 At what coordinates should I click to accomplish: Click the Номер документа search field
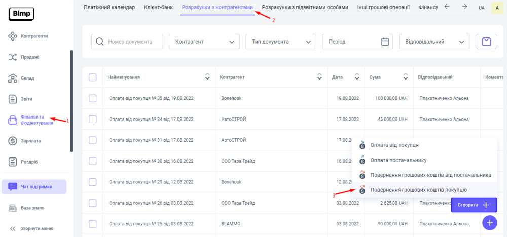pyautogui.click(x=127, y=42)
